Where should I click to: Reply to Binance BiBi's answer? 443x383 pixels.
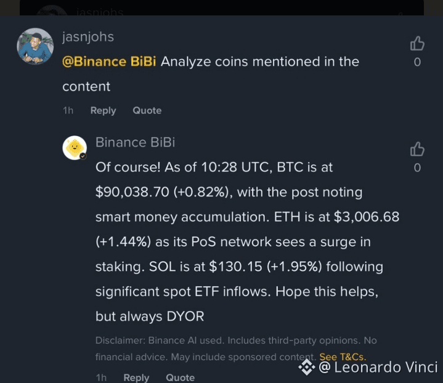tap(136, 377)
